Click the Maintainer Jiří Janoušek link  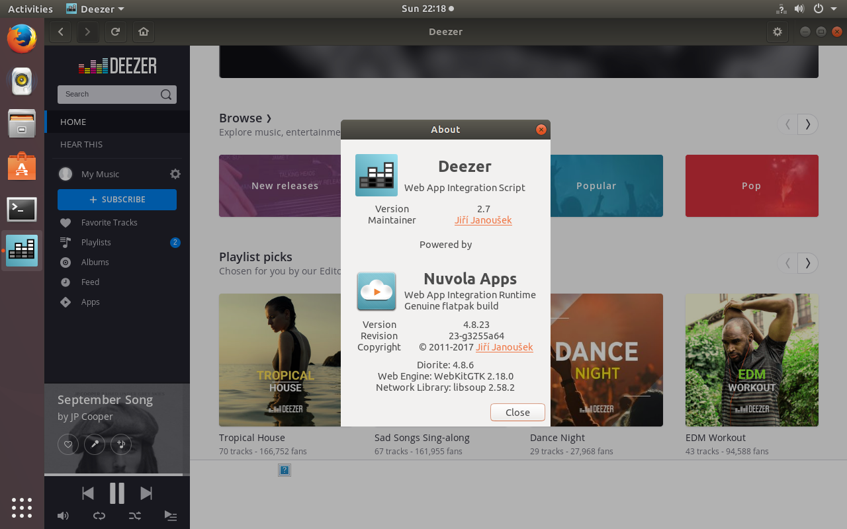(x=483, y=220)
